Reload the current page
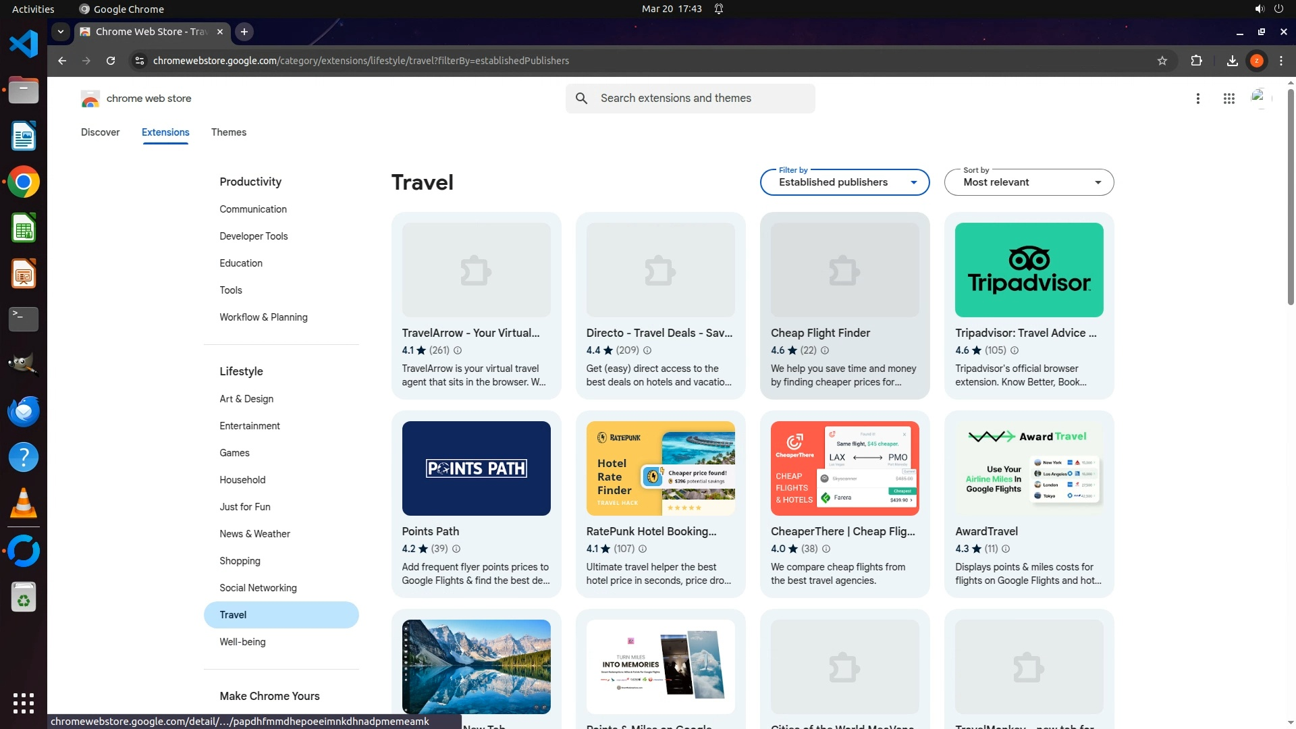This screenshot has height=729, width=1296. point(111,61)
